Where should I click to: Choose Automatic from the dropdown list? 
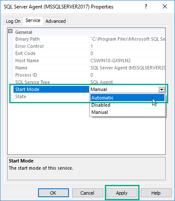(x=127, y=98)
